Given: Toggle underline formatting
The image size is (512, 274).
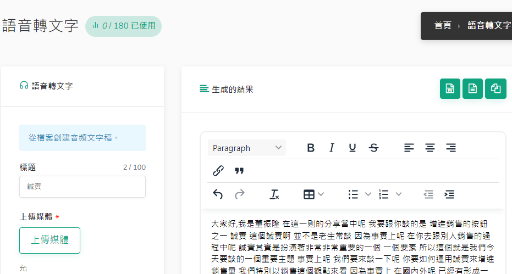Looking at the screenshot, I should pyautogui.click(x=353, y=148).
